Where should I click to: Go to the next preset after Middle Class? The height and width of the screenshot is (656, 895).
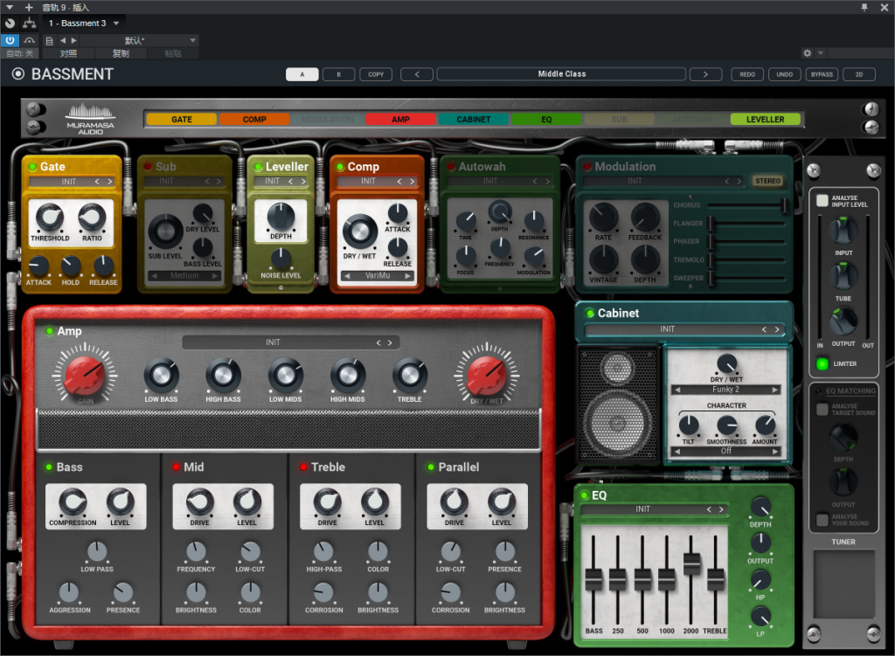pyautogui.click(x=705, y=74)
